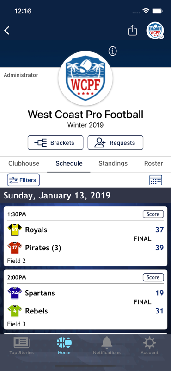The image size is (171, 371).
Task: Open Notifications bell in bottom bar
Action: (107, 346)
